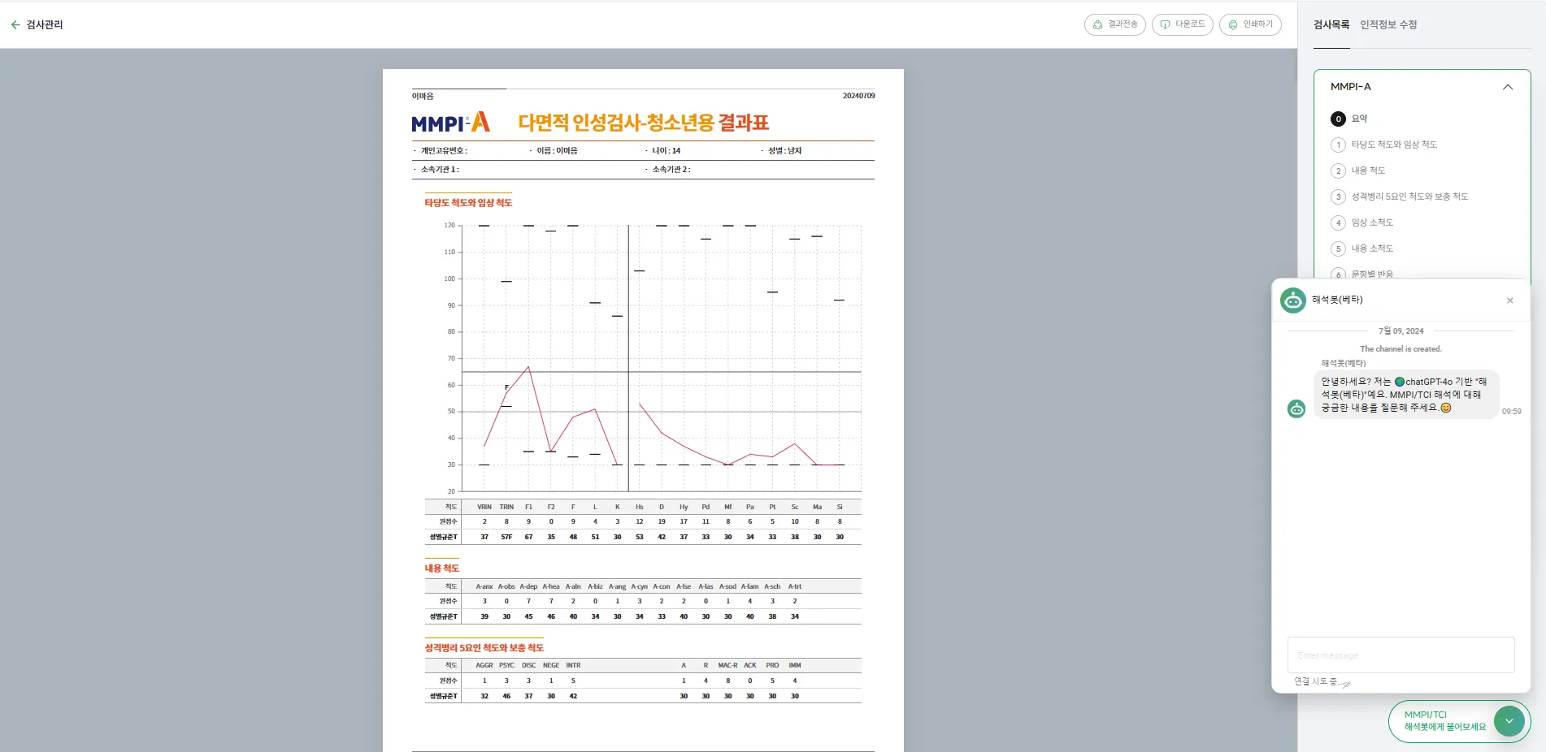
Task: Go back using the 검사관리 arrow
Action: click(x=15, y=24)
